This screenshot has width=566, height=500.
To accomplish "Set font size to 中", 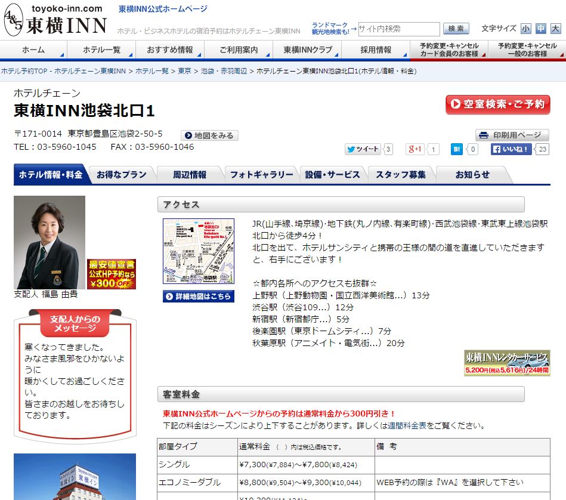I will pyautogui.click(x=541, y=29).
